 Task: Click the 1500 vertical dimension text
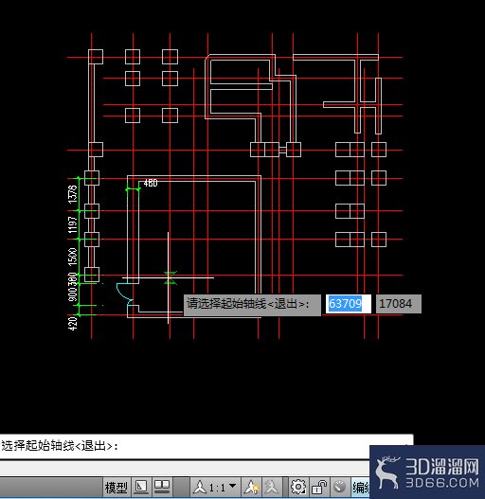pos(73,257)
